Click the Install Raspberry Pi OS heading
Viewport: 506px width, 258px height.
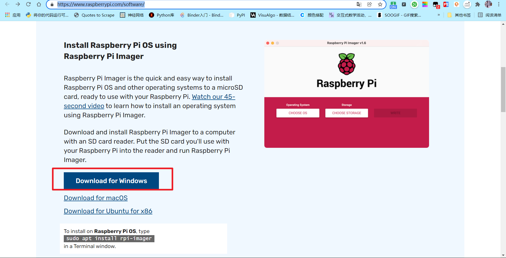pyautogui.click(x=120, y=51)
